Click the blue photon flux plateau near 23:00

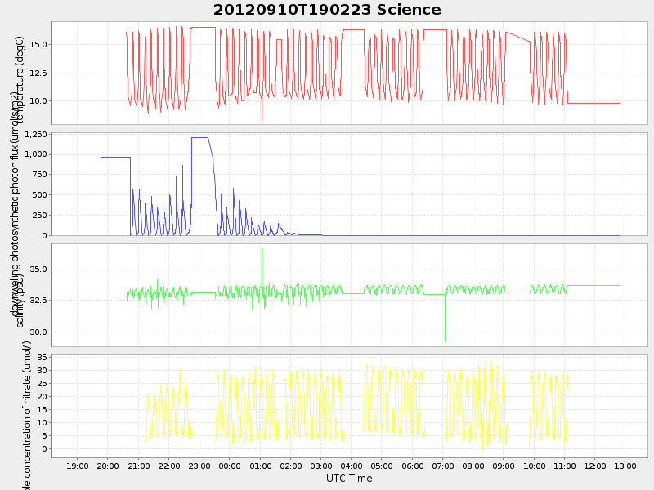[x=199, y=137]
